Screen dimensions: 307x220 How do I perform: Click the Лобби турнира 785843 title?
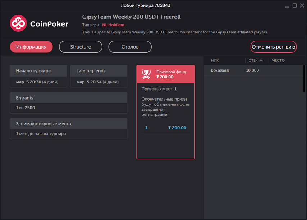pos(146,5)
